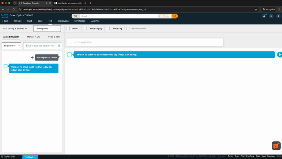The width and height of the screenshot is (282, 159).
Task: Toggle AI Mode in the search bar
Action: tap(164, 16)
